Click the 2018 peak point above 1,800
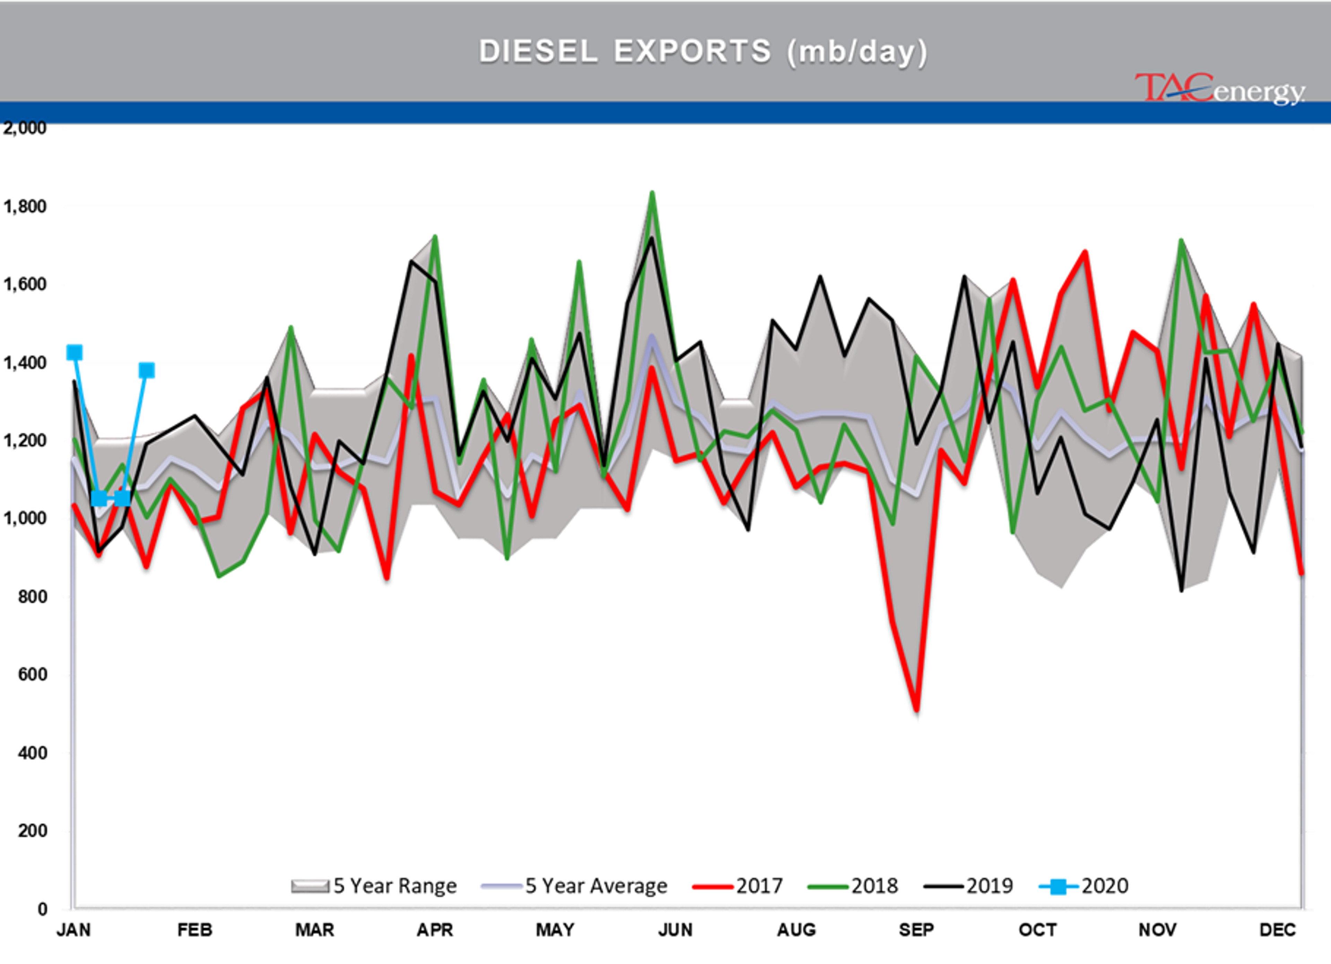This screenshot has height=964, width=1331. (652, 193)
